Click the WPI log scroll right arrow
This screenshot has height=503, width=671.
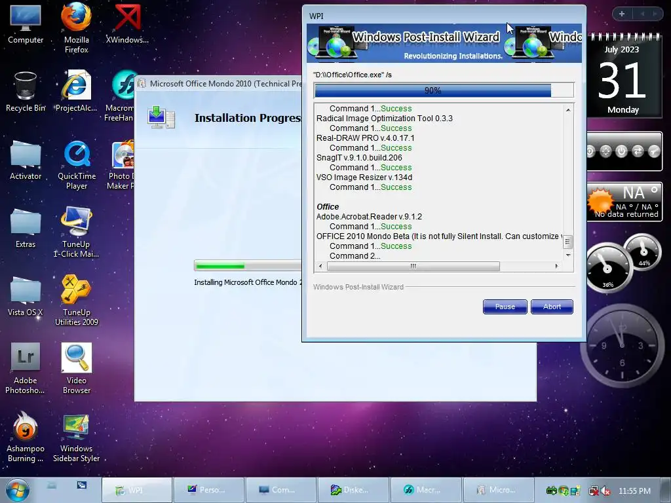pyautogui.click(x=556, y=266)
